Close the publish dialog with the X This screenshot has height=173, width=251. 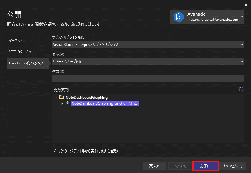coord(246,5)
